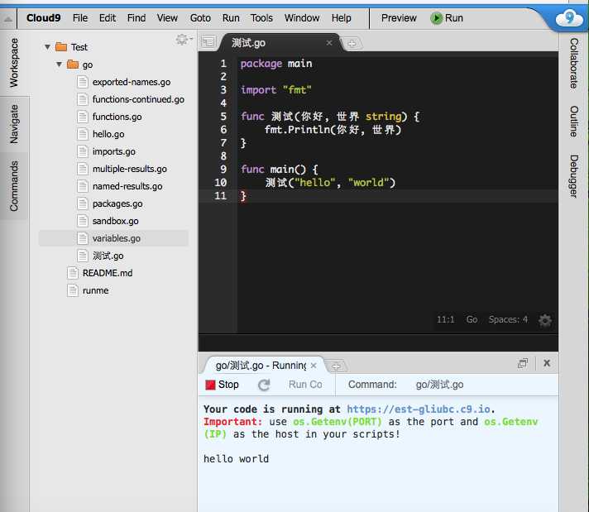Open the Go syntax mode selector
Screen dimensions: 589x512
[x=472, y=319]
